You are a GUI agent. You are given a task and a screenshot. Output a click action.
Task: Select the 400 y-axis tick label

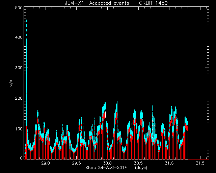click(19, 37)
